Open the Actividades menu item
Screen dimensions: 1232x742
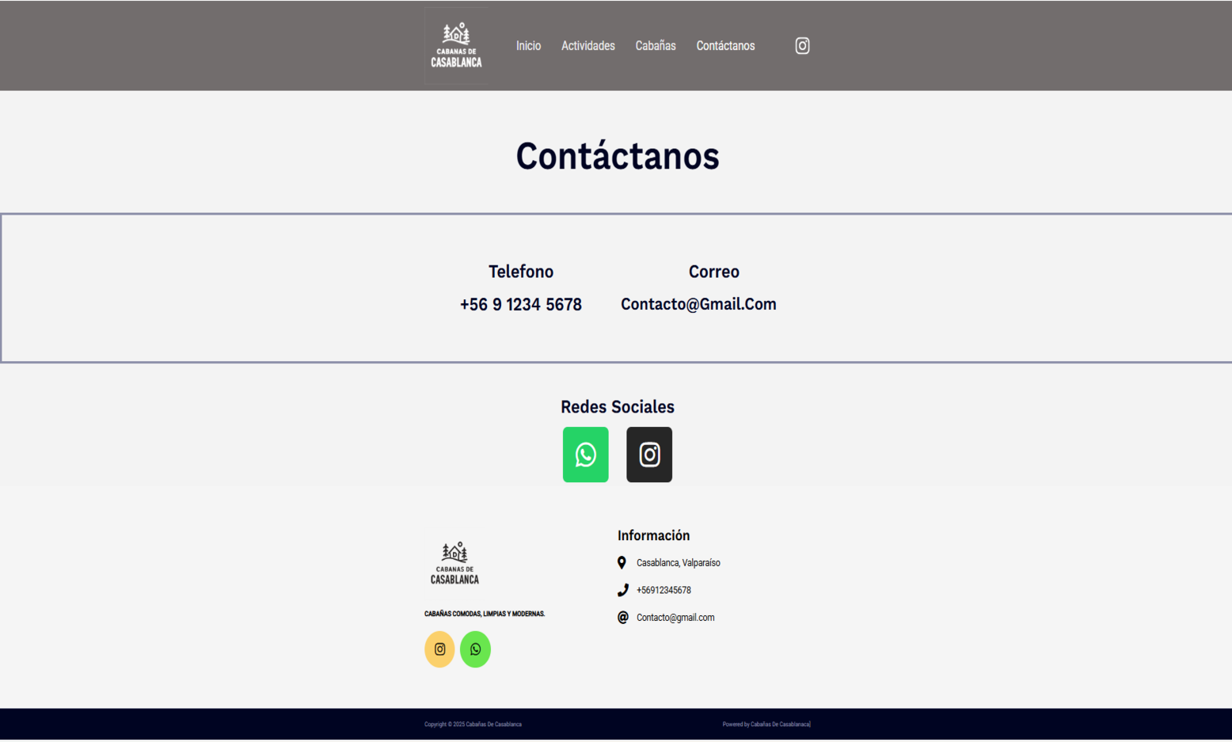pos(587,46)
